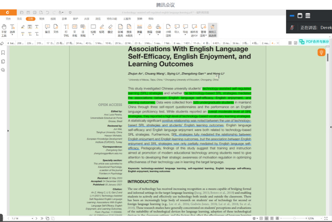The image size is (332, 222).
Task: Switch to the 转换 ribbon tab
Action: (42, 19)
